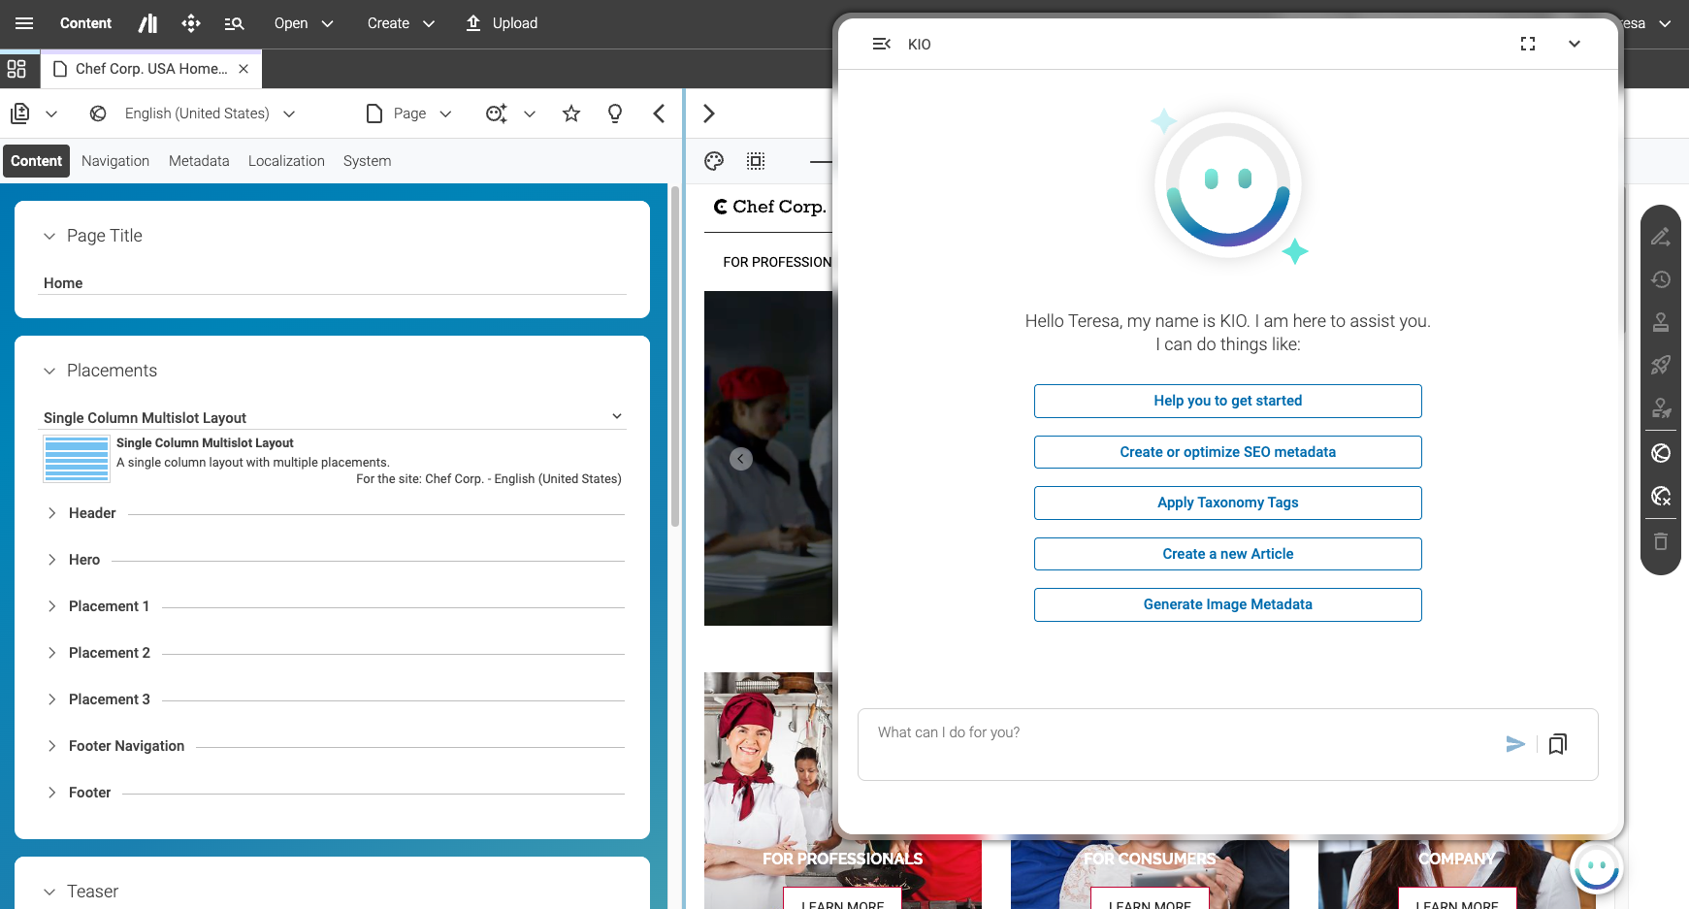Click the KIO smiley launcher button
Screen dimensions: 1689x909
(x=1597, y=867)
